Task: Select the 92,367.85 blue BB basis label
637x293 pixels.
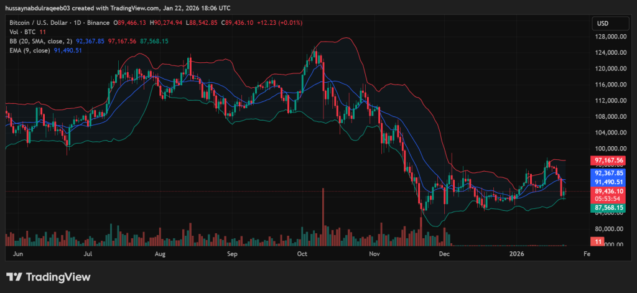Action: coord(609,173)
